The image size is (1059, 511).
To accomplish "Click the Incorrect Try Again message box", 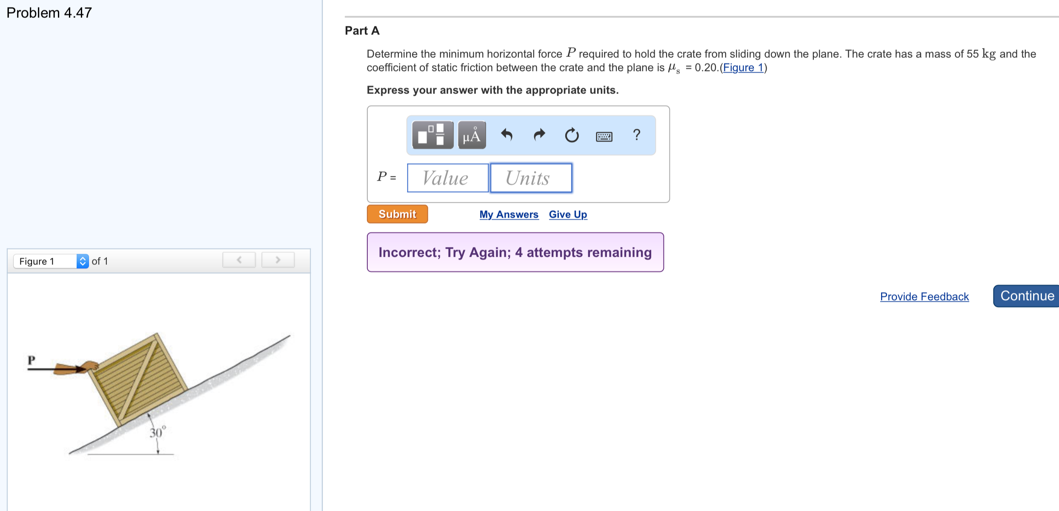I will 515,252.
